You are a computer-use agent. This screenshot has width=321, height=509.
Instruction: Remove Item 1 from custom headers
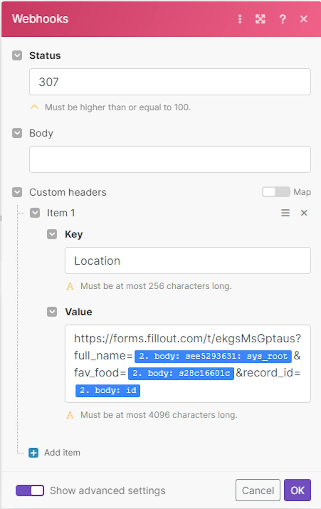(x=304, y=213)
